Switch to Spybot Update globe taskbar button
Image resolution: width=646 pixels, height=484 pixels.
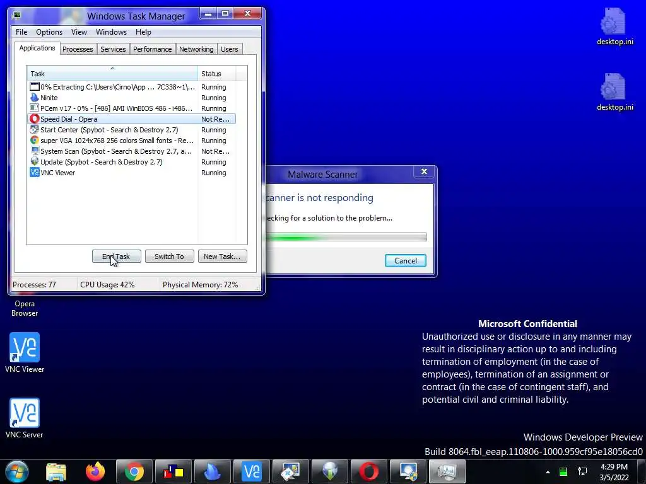click(330, 471)
